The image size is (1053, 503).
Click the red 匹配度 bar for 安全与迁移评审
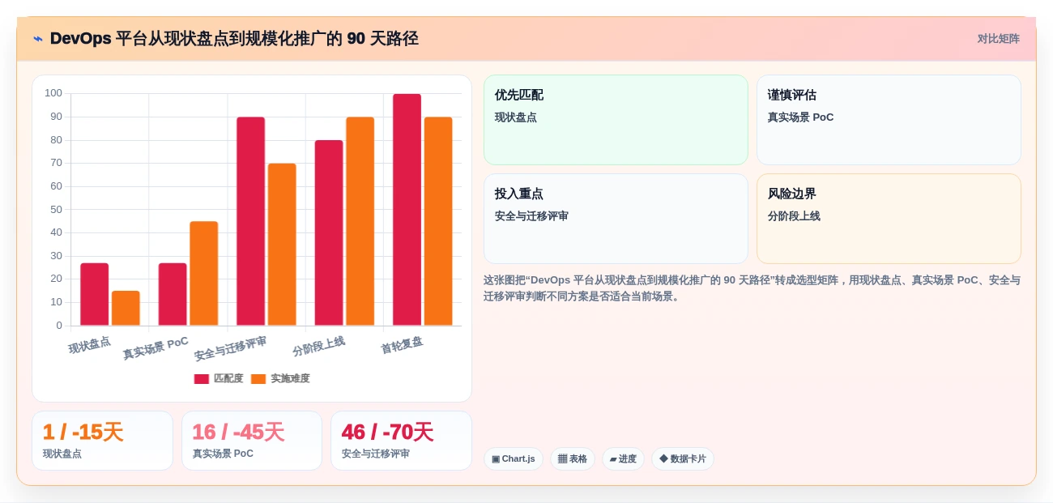[x=251, y=221]
